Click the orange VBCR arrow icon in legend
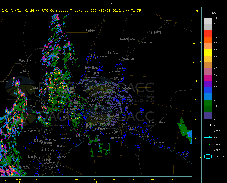227x183 pixels. 208,131
